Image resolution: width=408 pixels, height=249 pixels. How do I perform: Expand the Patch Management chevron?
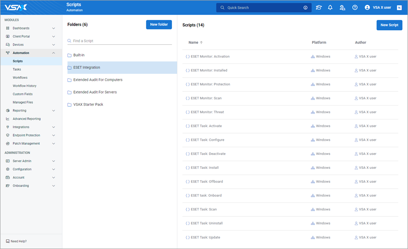click(x=53, y=144)
